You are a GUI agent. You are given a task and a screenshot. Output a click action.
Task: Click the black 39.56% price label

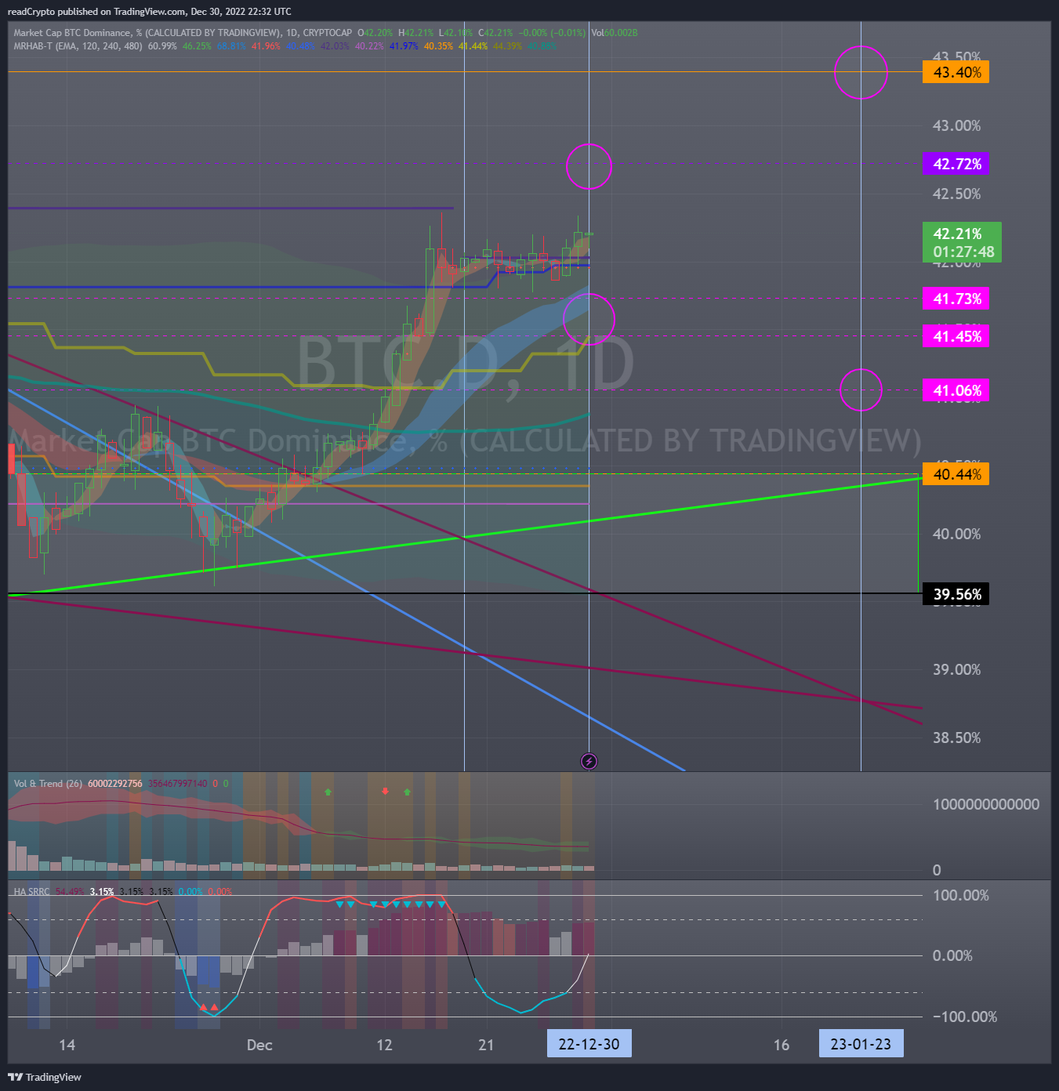(956, 594)
